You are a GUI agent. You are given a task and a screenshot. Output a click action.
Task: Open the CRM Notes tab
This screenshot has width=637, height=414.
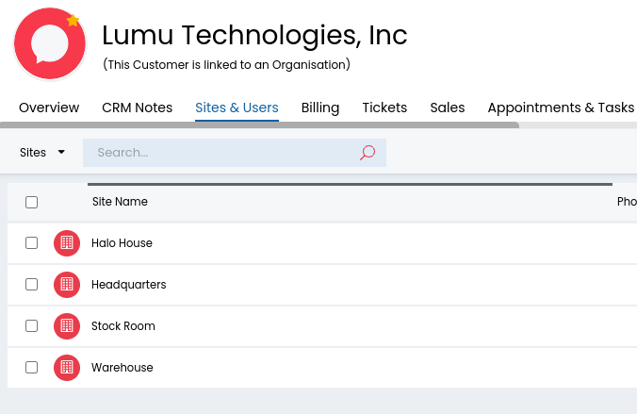137,108
